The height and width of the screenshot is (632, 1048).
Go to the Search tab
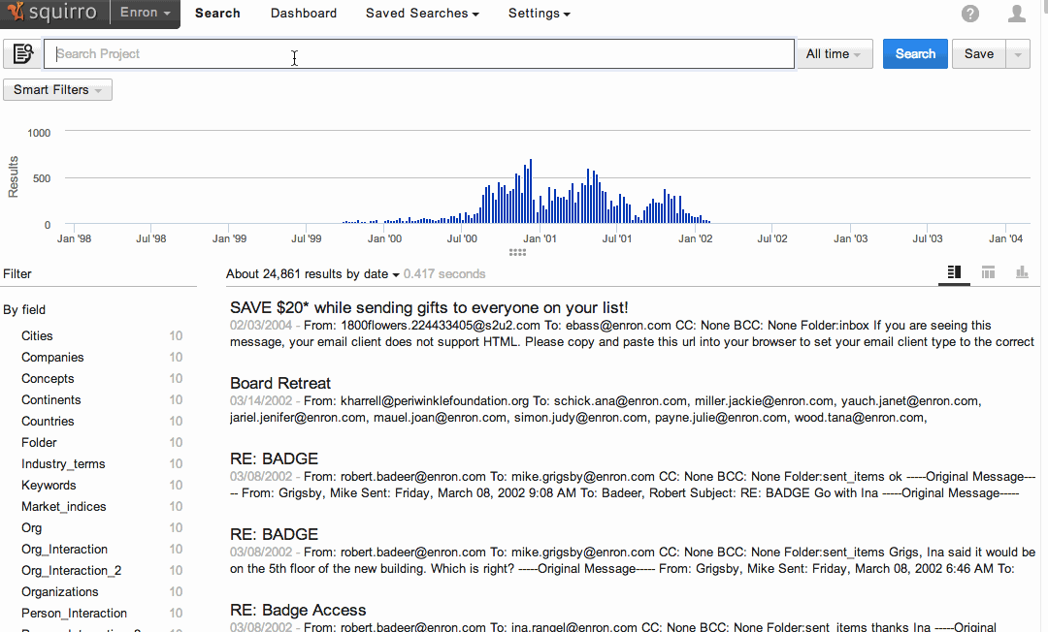click(217, 14)
